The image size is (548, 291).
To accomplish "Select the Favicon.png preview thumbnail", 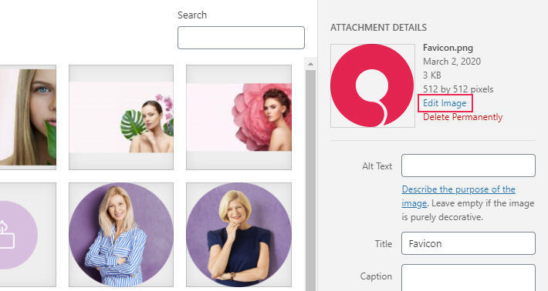I will (373, 85).
